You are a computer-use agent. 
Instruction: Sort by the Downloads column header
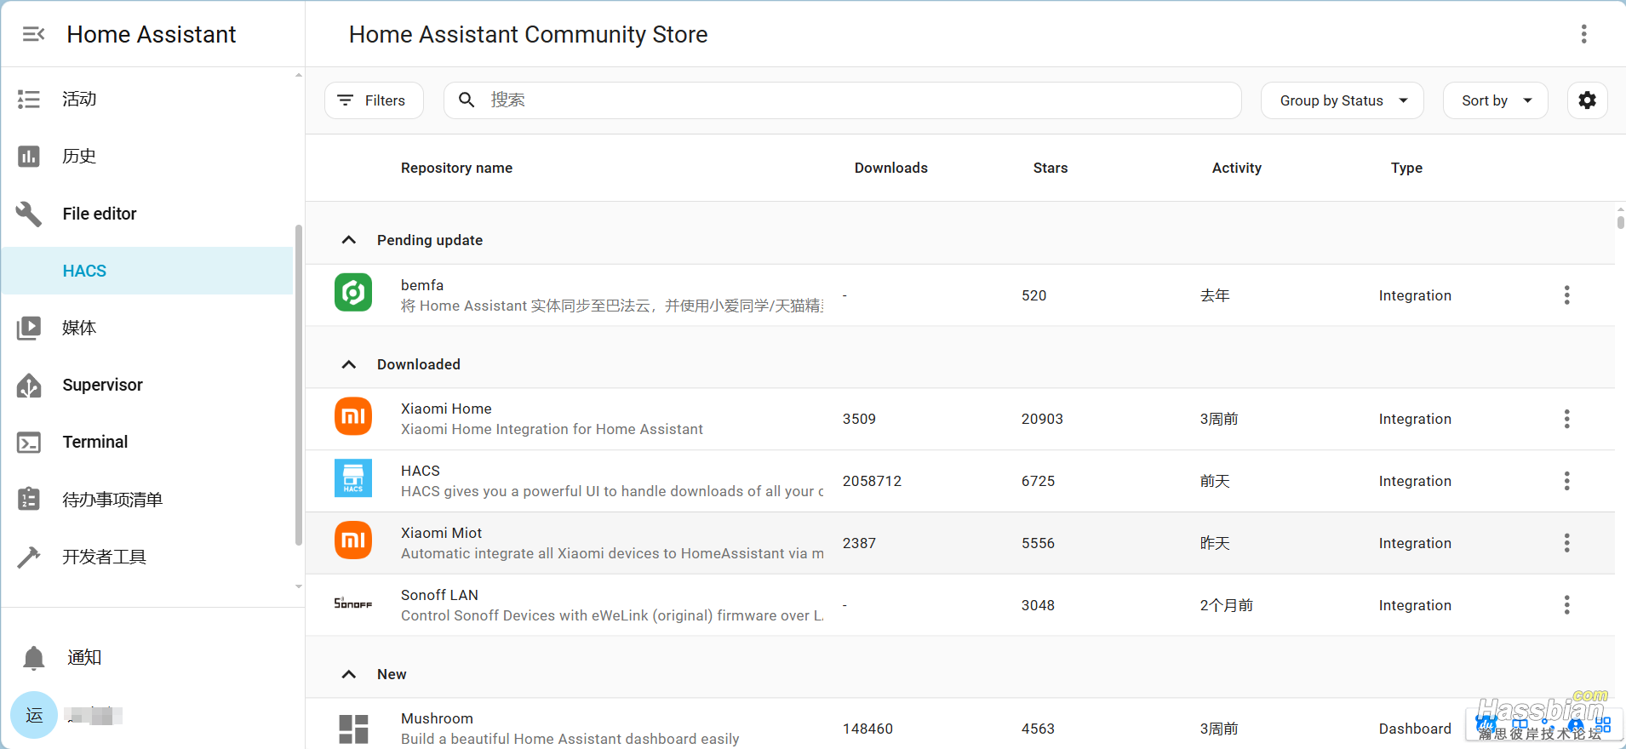[890, 168]
